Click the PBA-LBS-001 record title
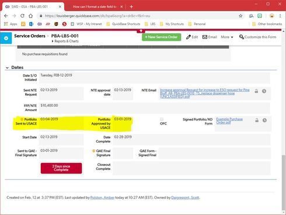 click(65, 36)
